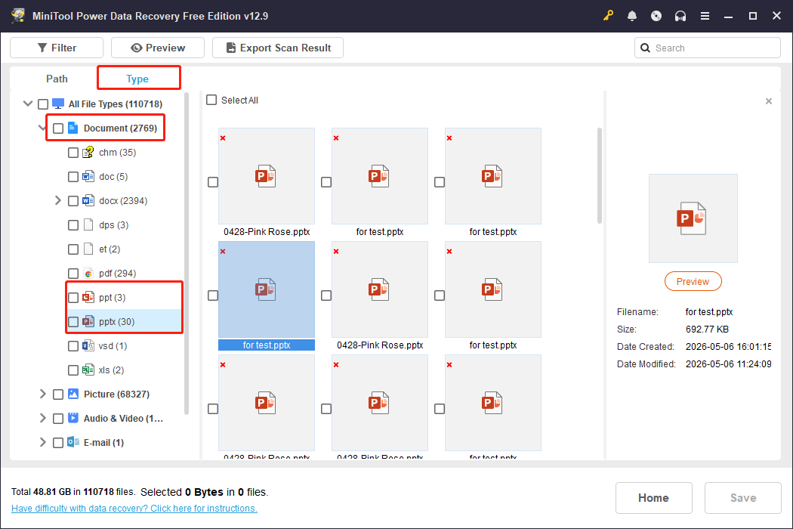Check the ppt (3) checkbox
The image size is (793, 529).
pyautogui.click(x=73, y=298)
